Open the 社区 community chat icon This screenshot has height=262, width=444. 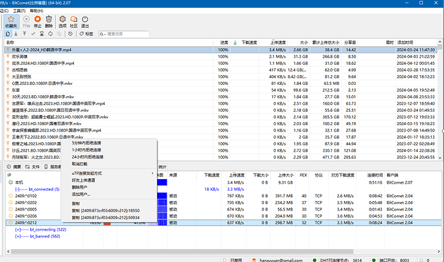coord(73,21)
